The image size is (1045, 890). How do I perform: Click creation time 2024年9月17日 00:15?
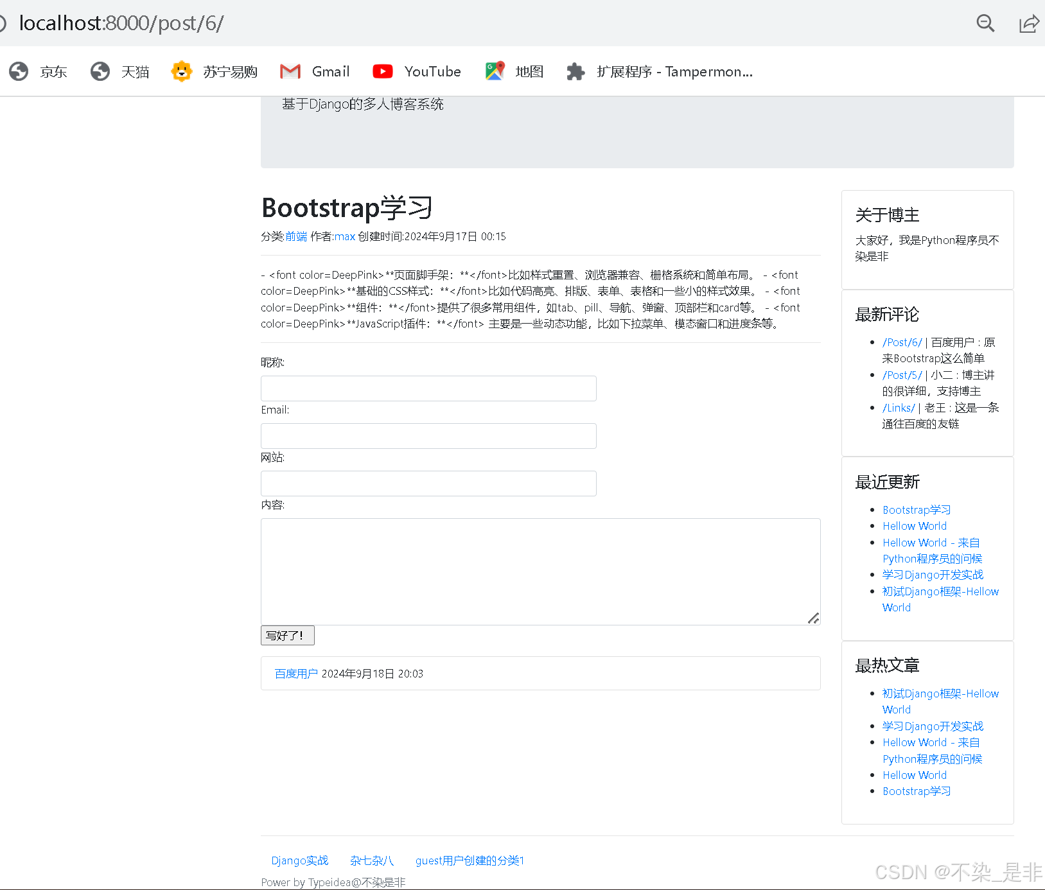pyautogui.click(x=455, y=236)
